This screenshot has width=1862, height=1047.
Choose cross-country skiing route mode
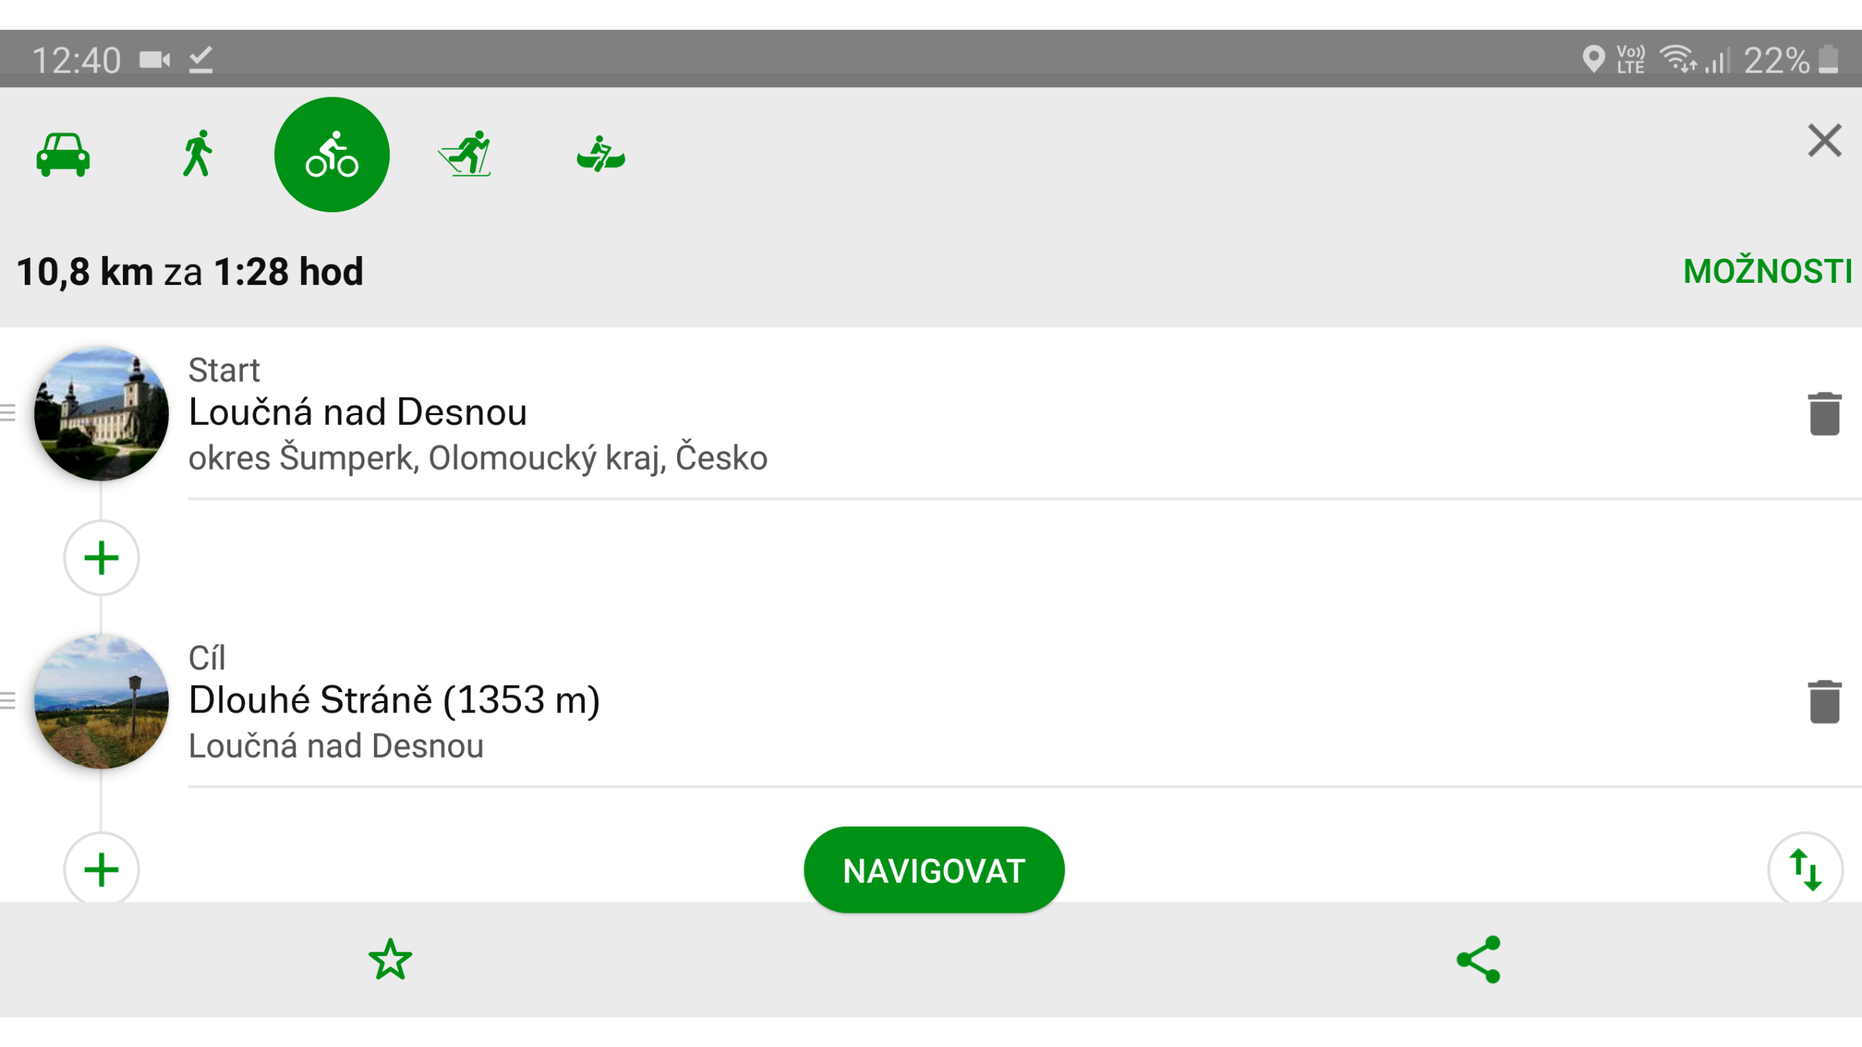[x=466, y=154]
